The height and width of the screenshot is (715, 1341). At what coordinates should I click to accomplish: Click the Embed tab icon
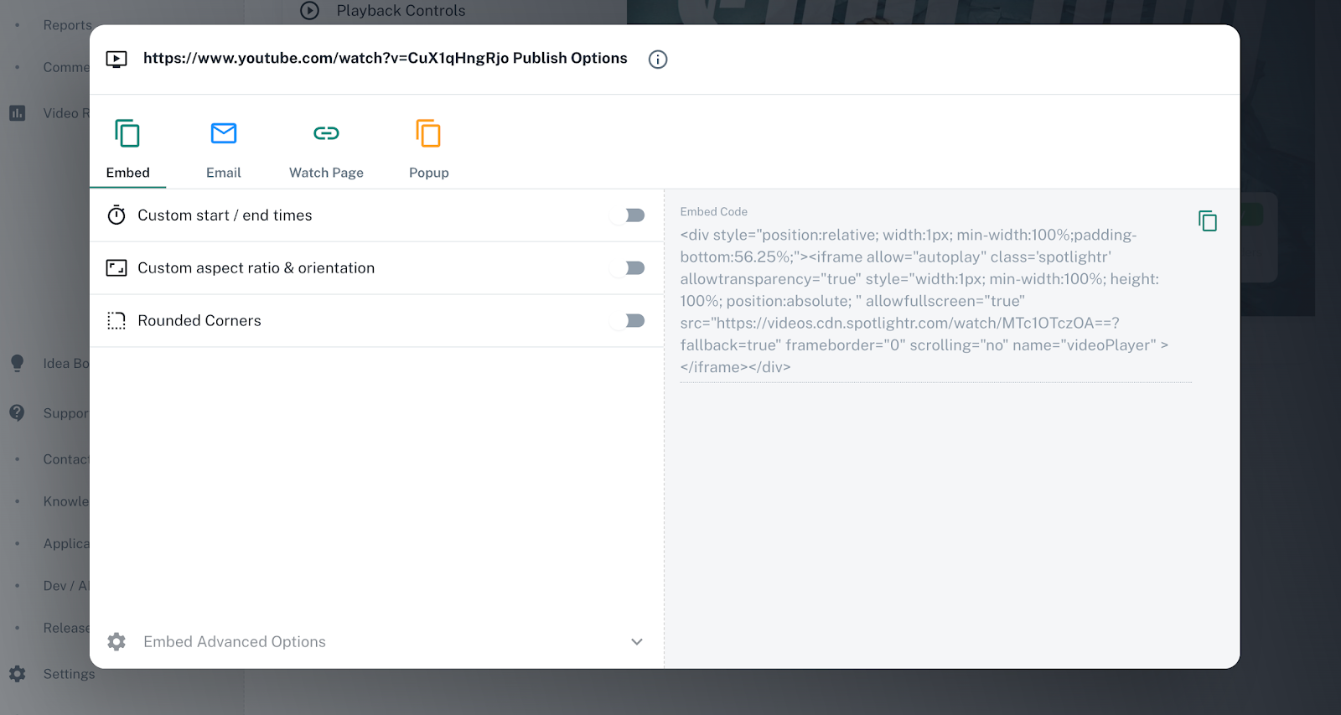click(127, 133)
